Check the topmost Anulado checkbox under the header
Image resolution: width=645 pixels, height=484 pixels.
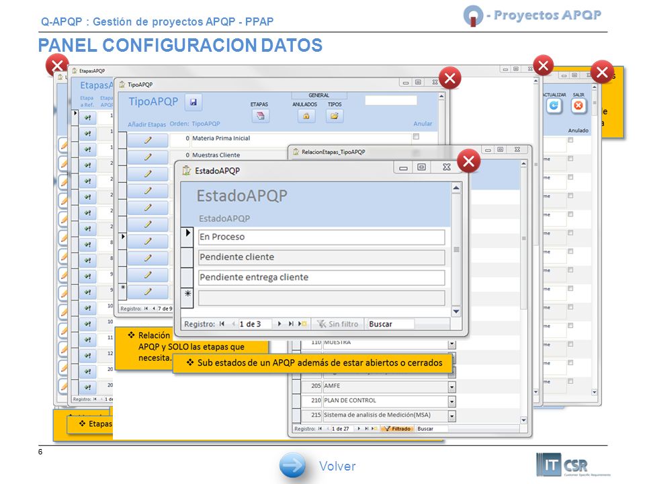point(570,140)
